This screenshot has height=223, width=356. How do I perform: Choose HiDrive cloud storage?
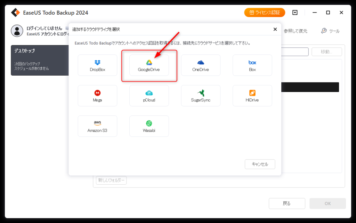(252, 95)
